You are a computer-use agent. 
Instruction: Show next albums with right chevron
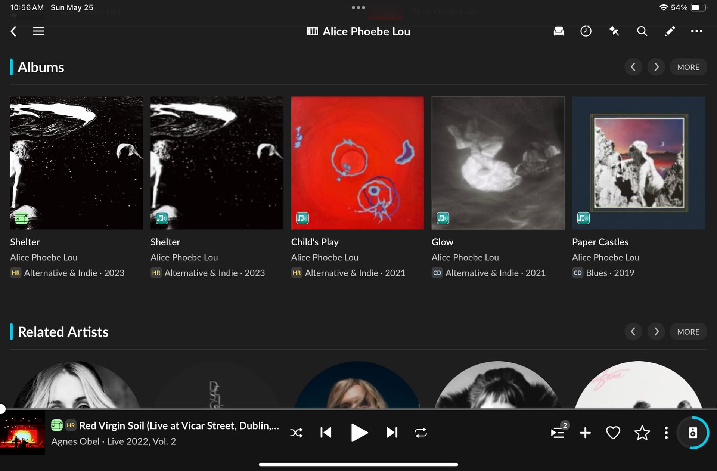[656, 67]
